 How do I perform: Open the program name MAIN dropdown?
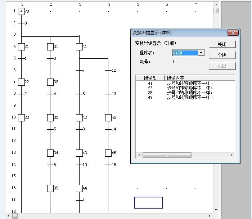(x=201, y=53)
